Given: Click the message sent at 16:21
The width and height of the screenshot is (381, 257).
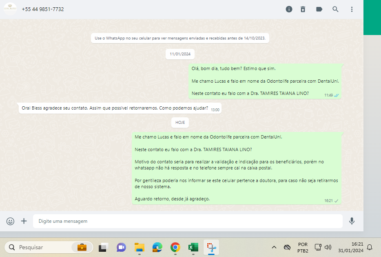Looking at the screenshot, I should [x=237, y=168].
